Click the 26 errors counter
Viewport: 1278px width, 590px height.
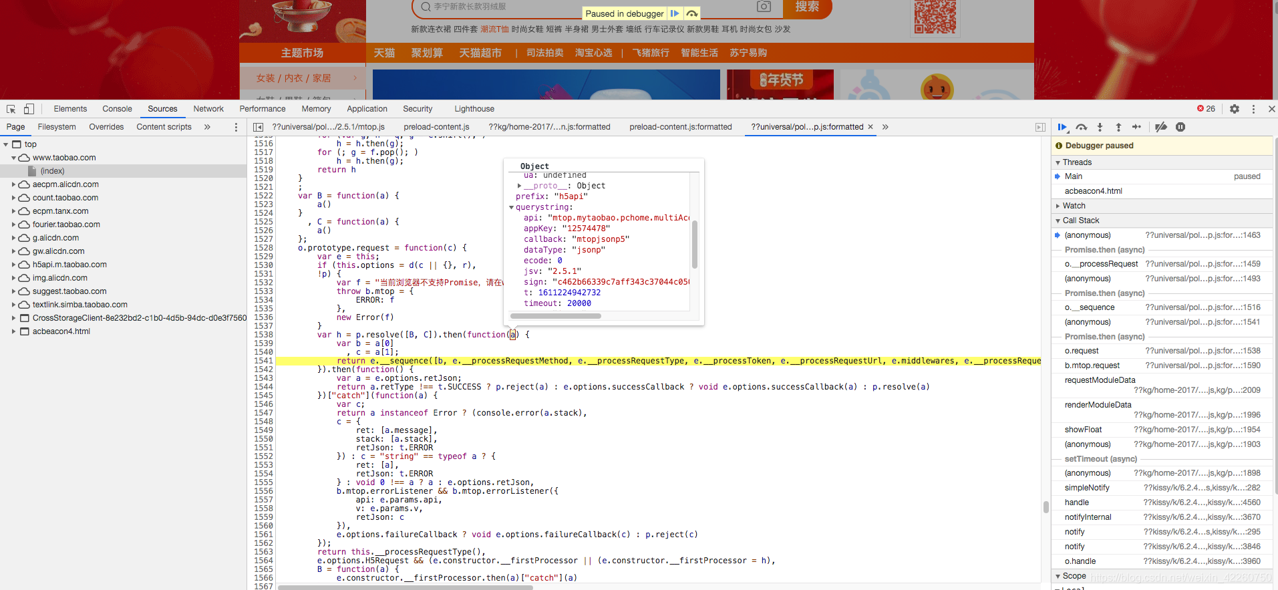click(x=1206, y=109)
